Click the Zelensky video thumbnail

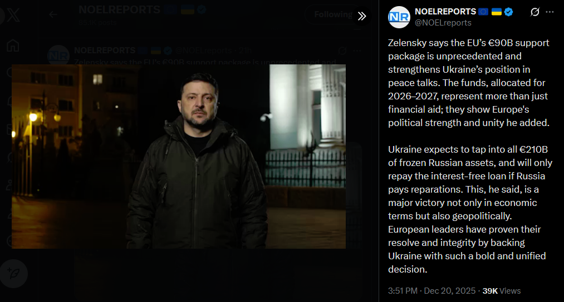(x=179, y=157)
